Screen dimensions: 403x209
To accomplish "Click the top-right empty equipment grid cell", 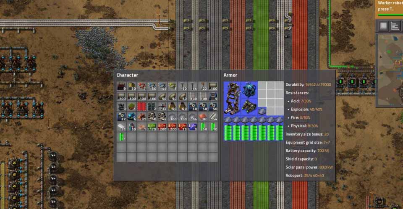I will tap(279, 86).
